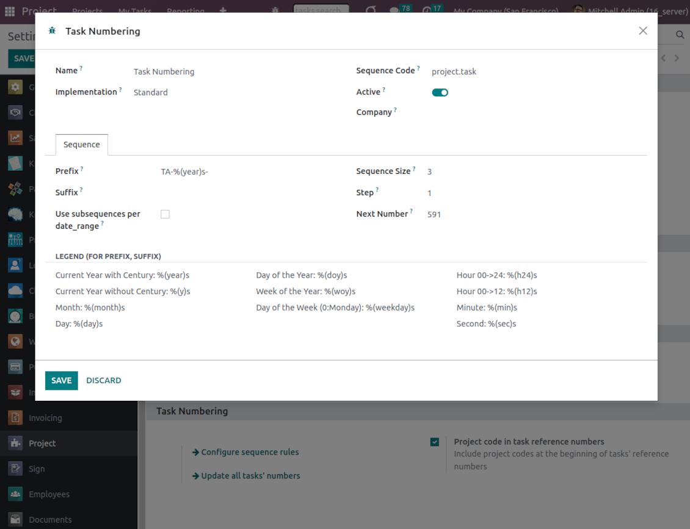The height and width of the screenshot is (529, 690).
Task: Open Employees settings via sidebar icon
Action: click(x=15, y=494)
